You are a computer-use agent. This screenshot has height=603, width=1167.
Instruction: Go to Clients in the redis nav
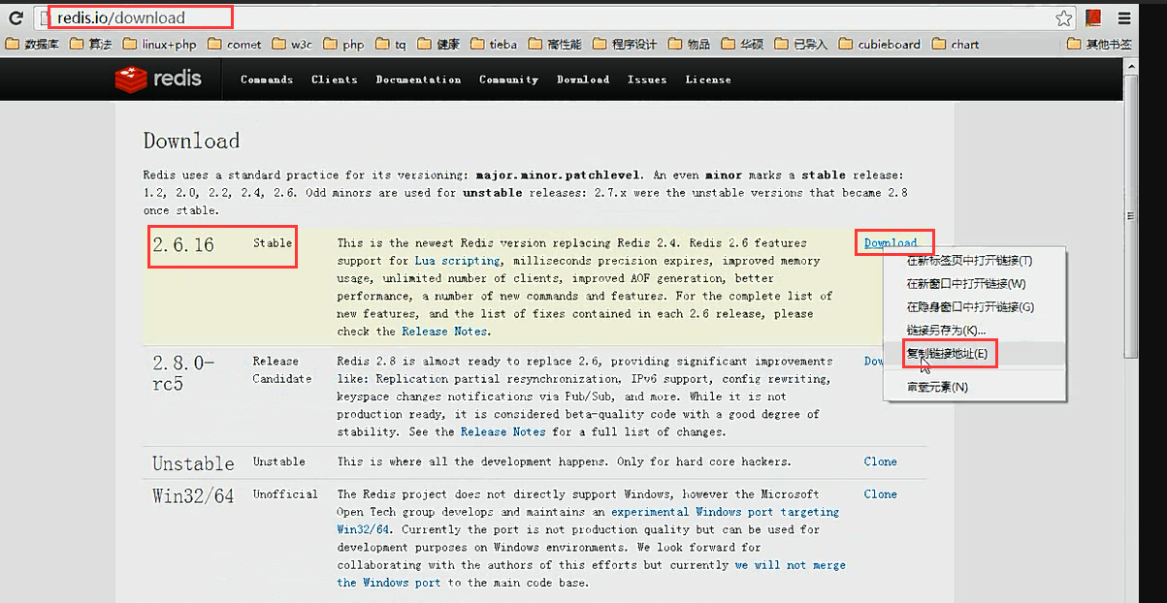click(x=335, y=79)
